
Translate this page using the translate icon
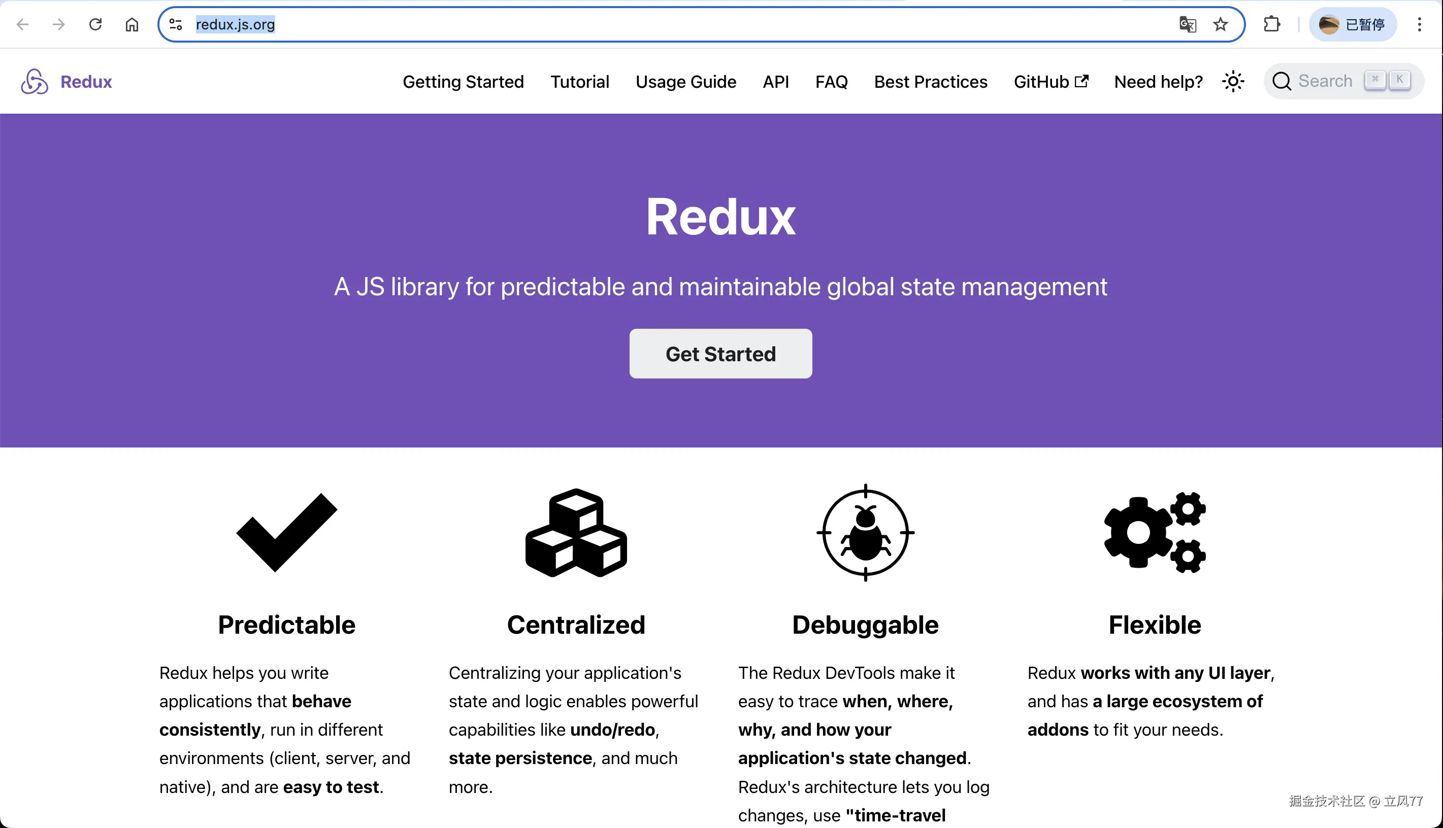(x=1188, y=24)
